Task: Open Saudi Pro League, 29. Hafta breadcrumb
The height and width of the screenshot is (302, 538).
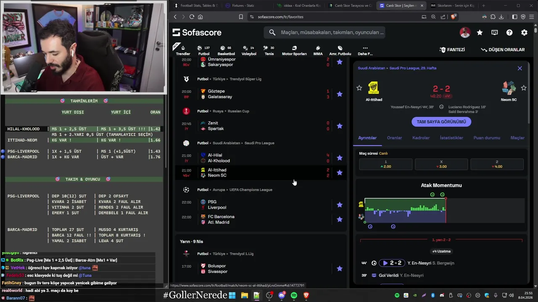Action: [413, 68]
